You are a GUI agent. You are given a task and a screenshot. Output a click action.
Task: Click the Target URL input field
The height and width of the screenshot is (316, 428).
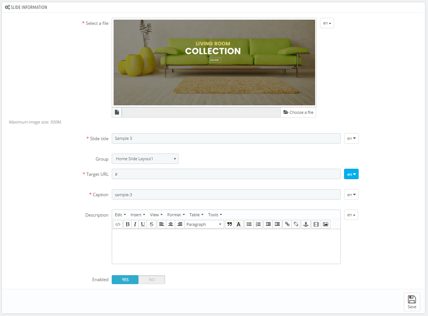pyautogui.click(x=226, y=174)
